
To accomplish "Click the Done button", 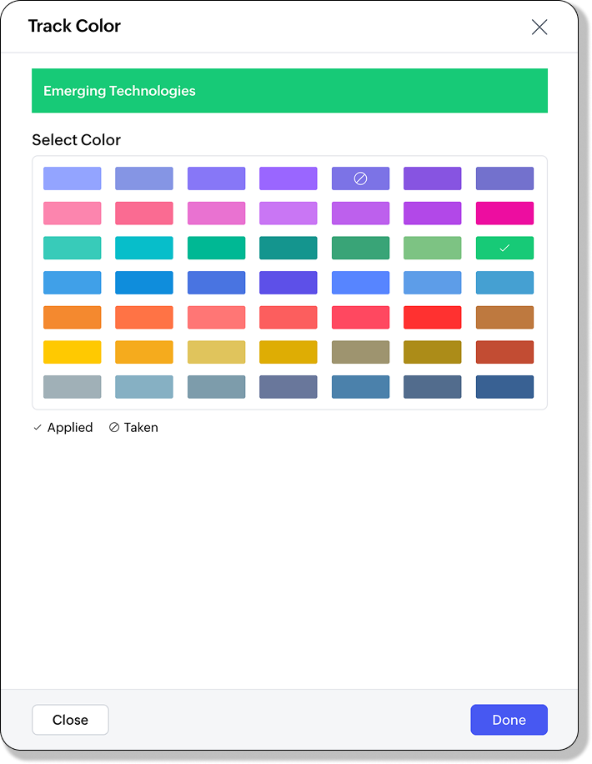I will coord(509,719).
